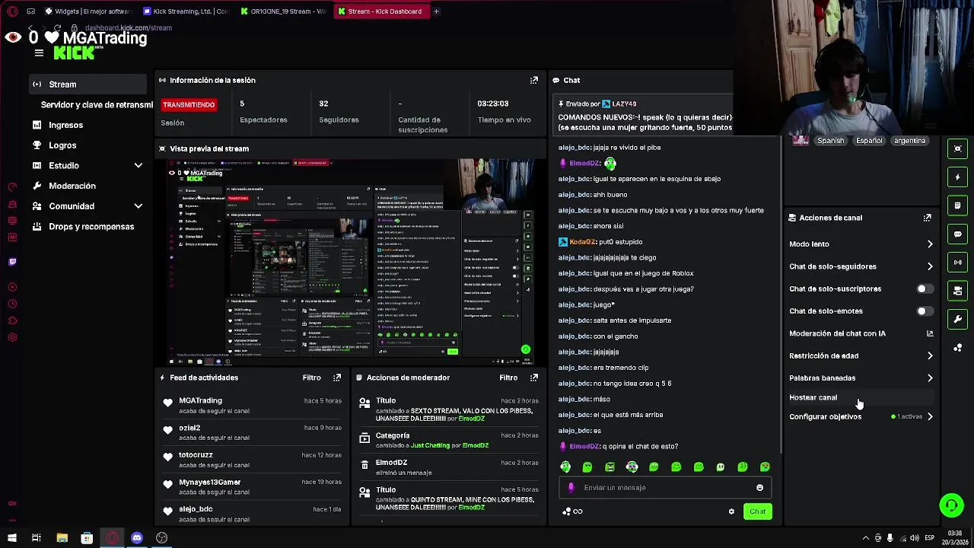Viewport: 974px width, 548px height.
Task: Click the moderator camera icon in right rail
Action: (958, 291)
